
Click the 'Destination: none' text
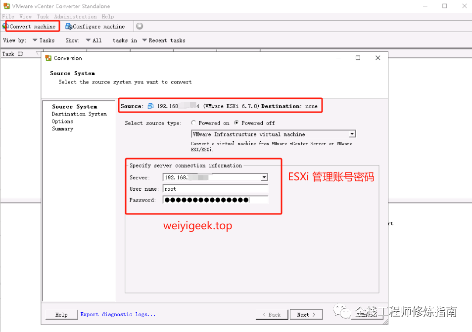289,106
